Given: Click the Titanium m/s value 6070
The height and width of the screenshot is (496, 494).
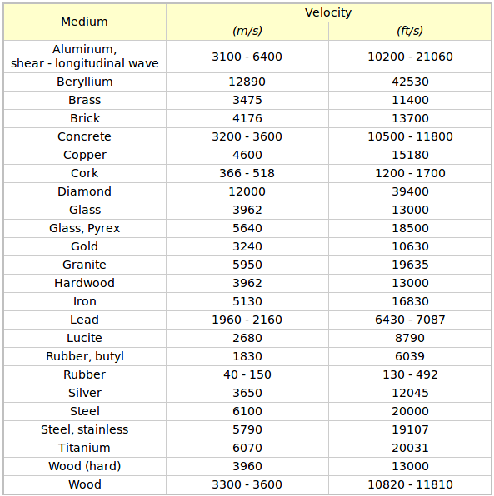Looking at the screenshot, I should 247,448.
